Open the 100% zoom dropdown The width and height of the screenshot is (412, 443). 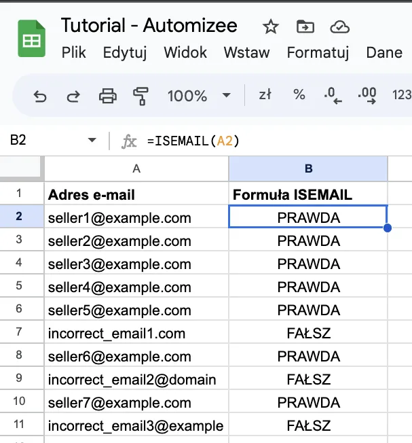[199, 96]
